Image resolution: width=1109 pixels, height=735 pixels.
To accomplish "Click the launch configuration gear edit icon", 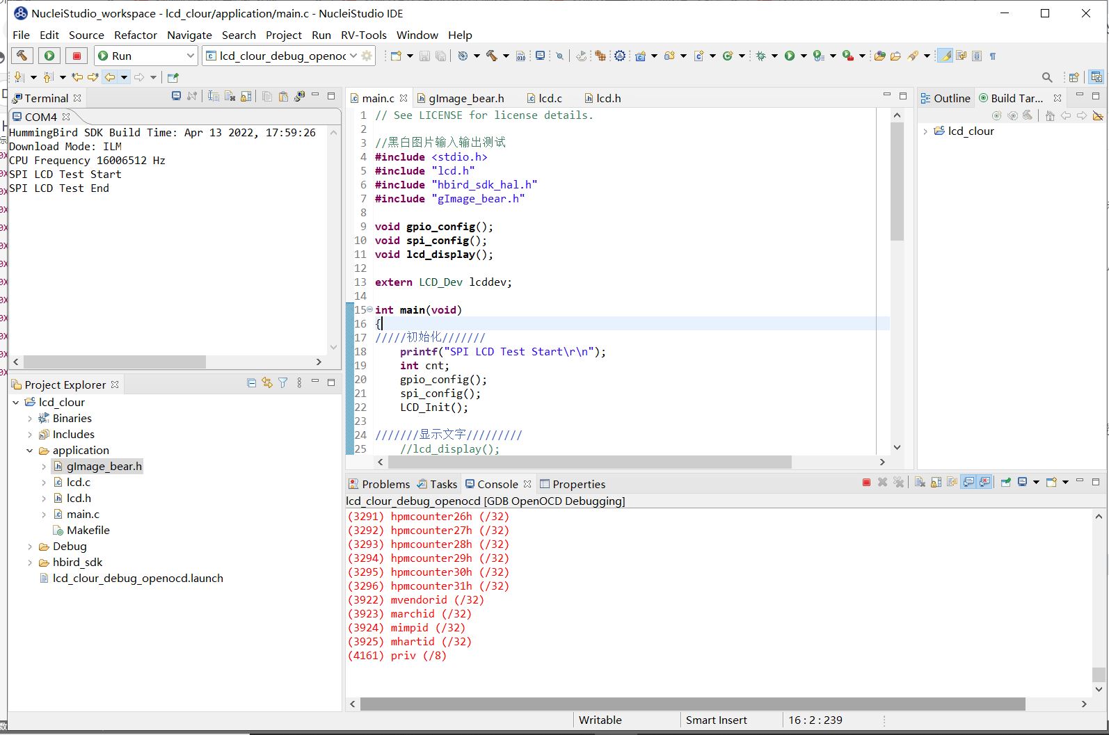I will [x=367, y=56].
